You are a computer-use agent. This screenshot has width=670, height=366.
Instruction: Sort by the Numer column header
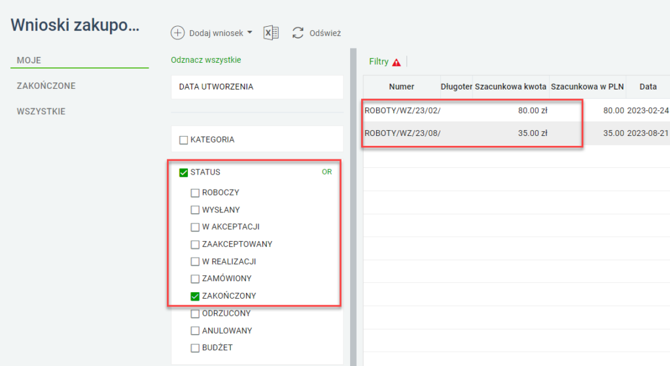[x=402, y=86]
